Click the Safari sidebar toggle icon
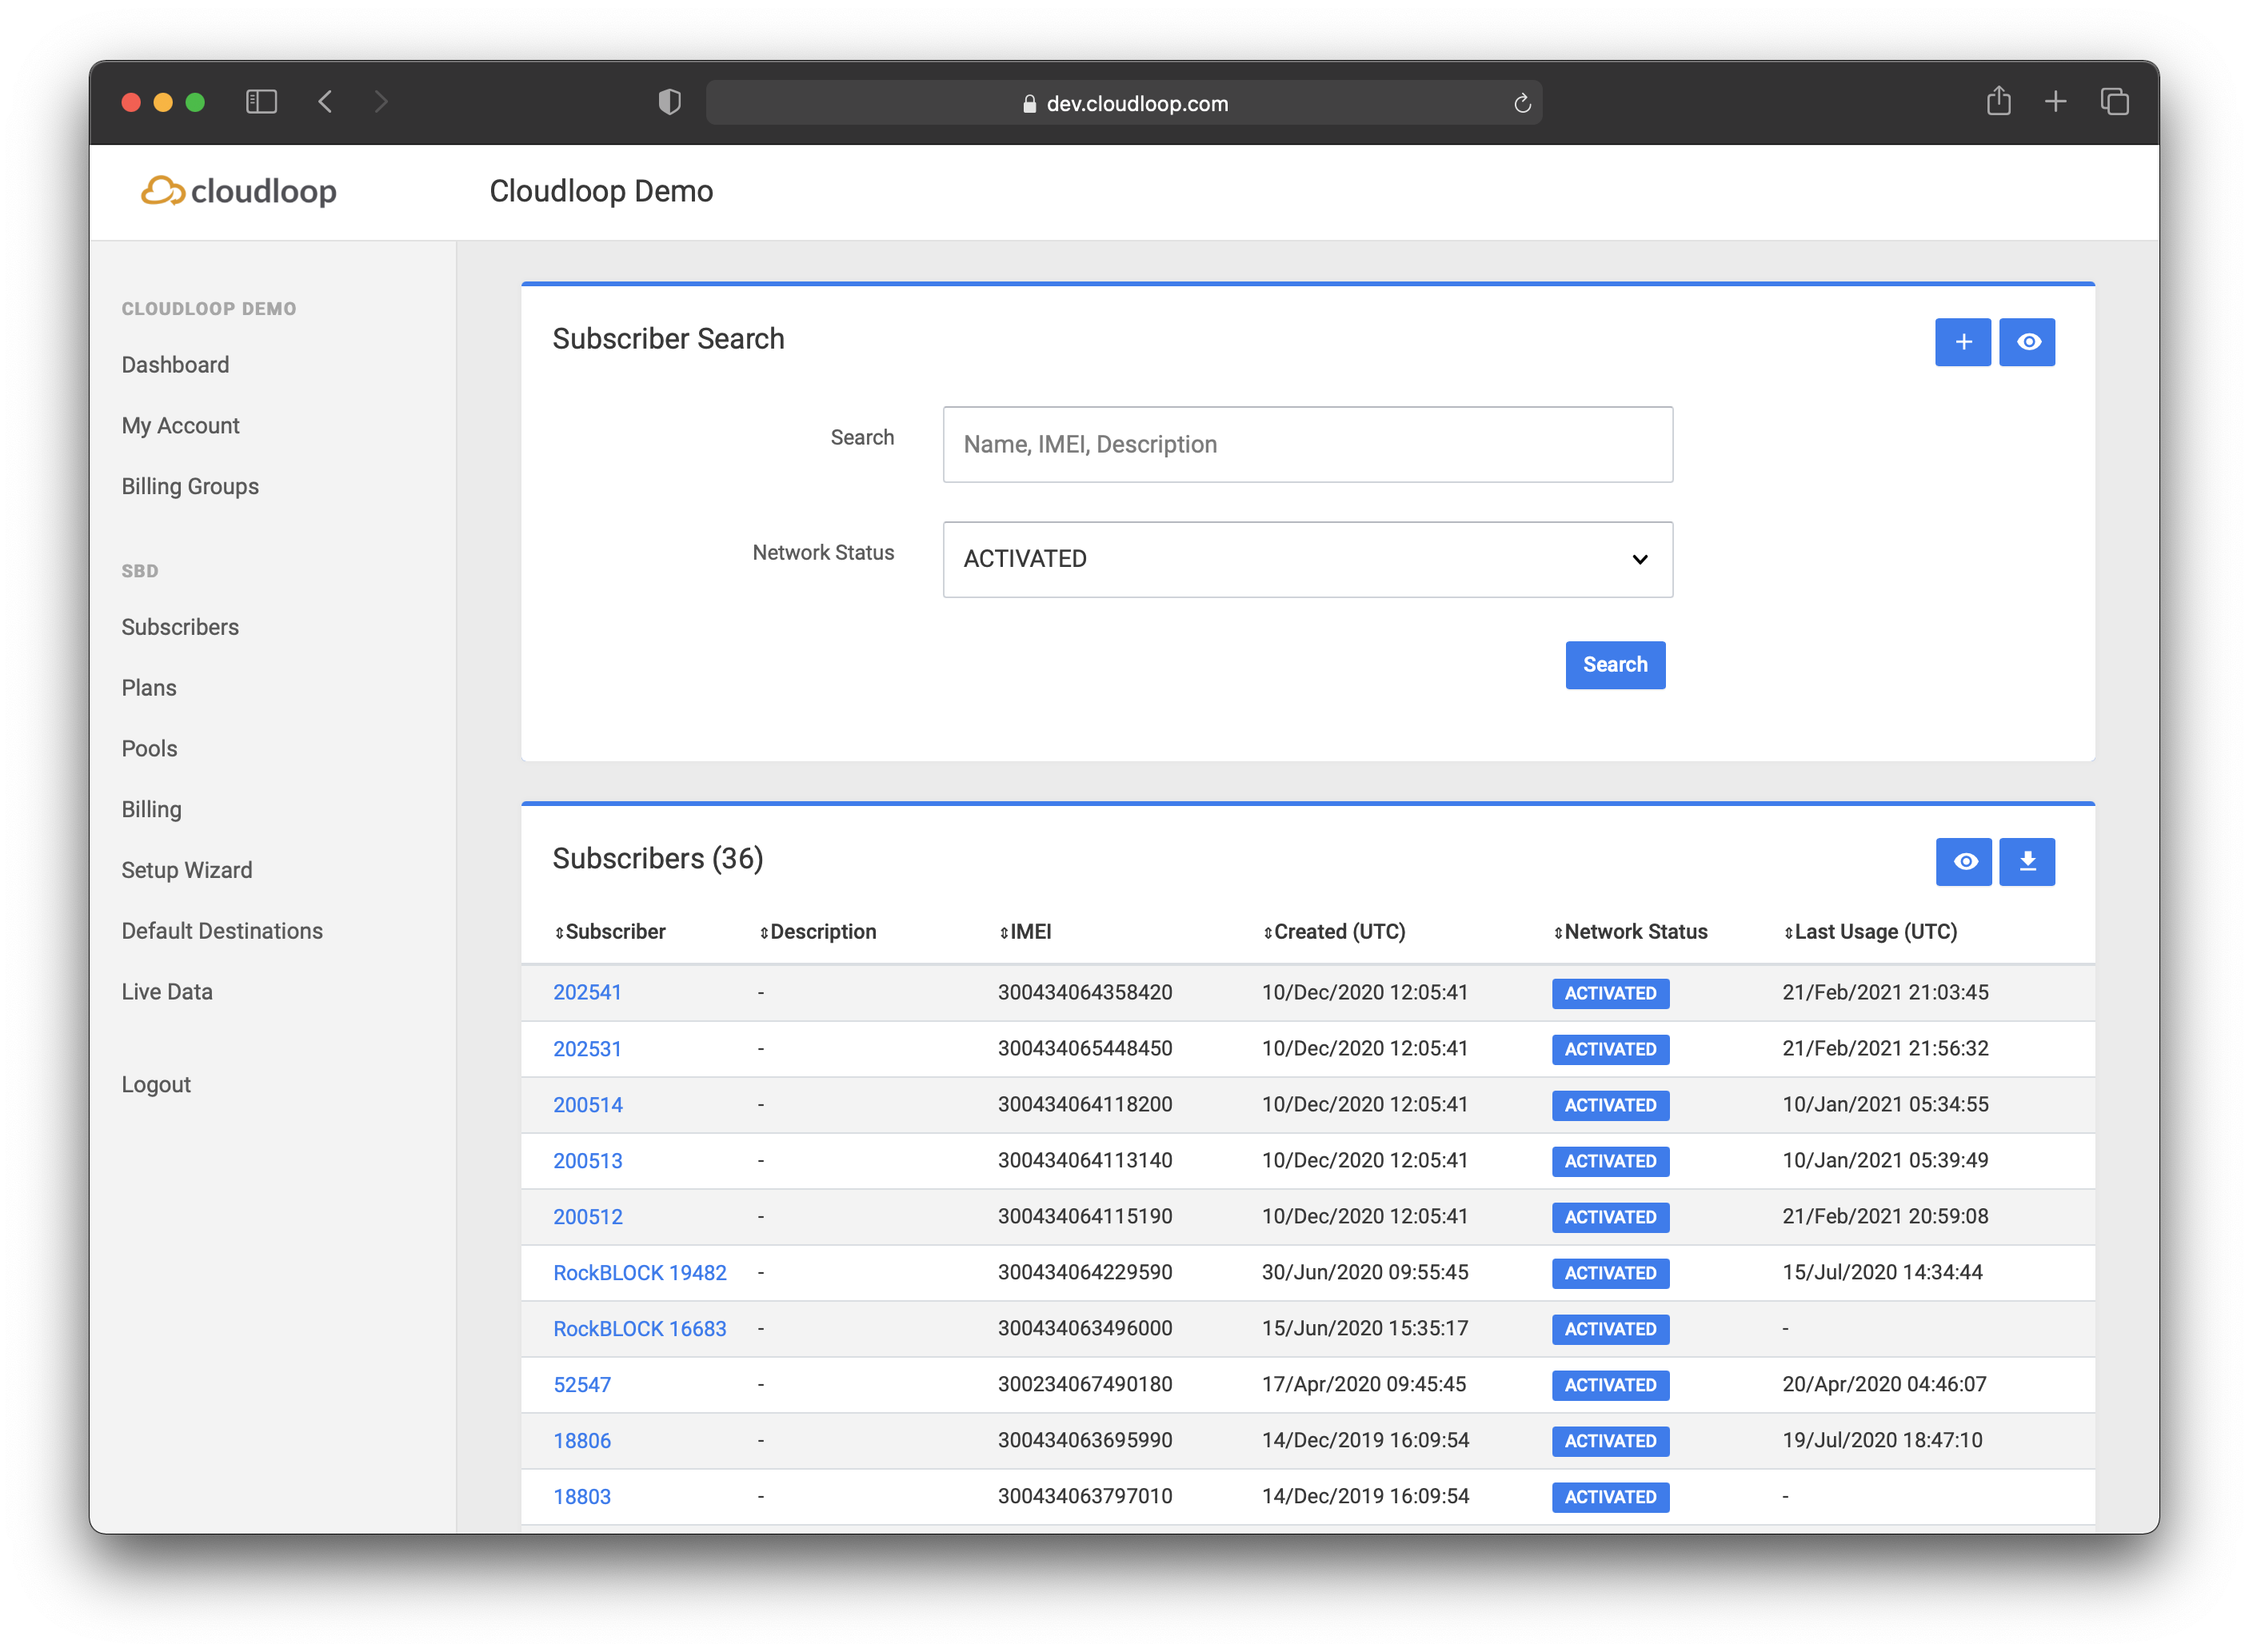 [261, 102]
